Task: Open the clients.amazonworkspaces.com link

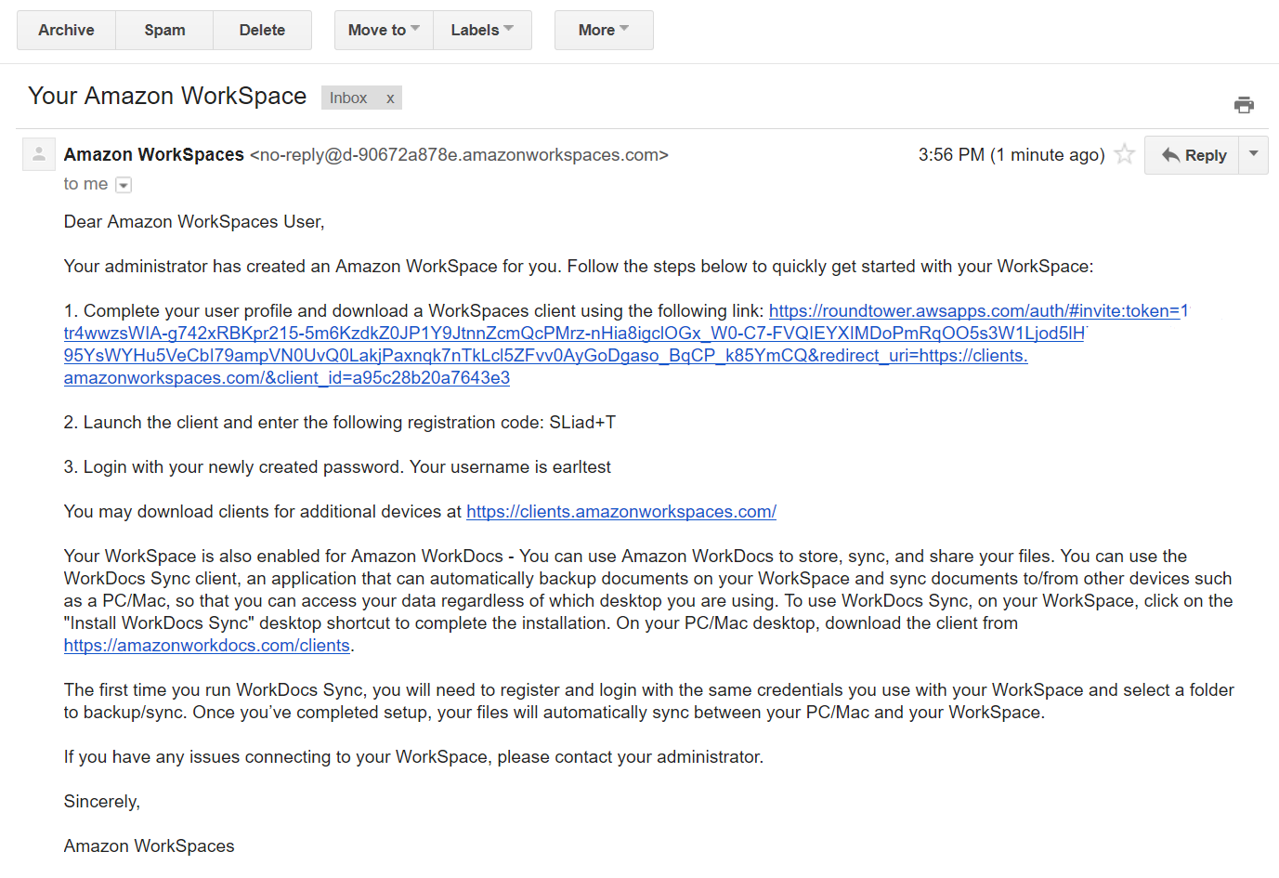Action: pyautogui.click(x=621, y=512)
